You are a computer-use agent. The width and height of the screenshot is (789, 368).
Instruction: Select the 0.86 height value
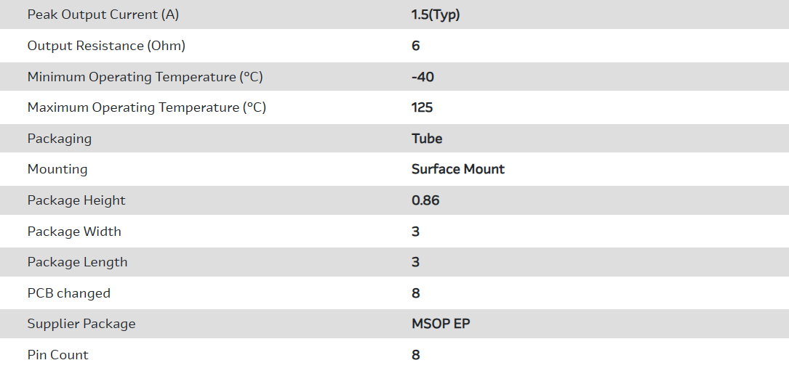click(425, 200)
